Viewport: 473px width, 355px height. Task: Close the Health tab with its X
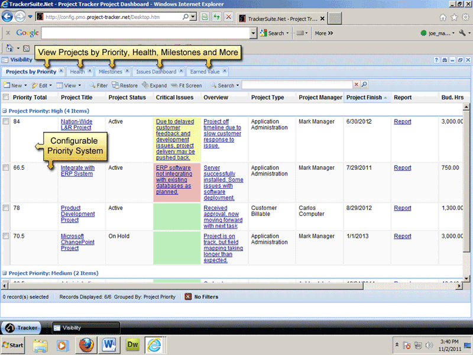click(90, 70)
